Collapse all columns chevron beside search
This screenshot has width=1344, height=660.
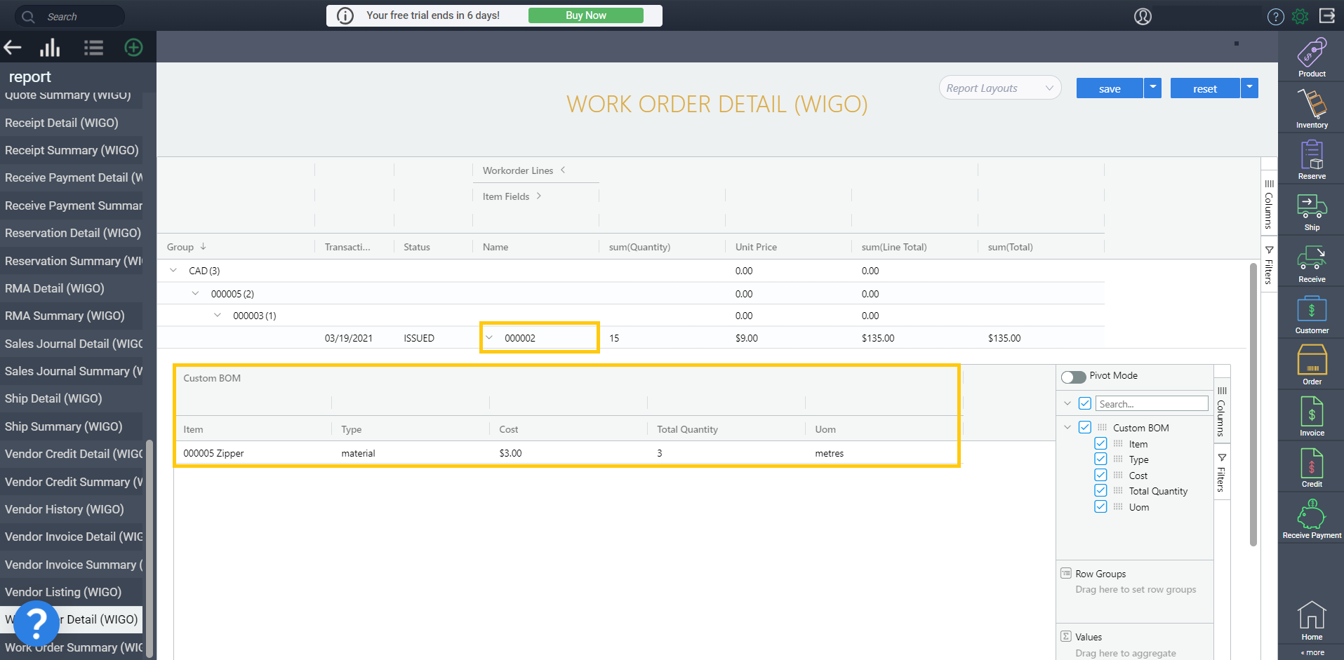(1067, 403)
